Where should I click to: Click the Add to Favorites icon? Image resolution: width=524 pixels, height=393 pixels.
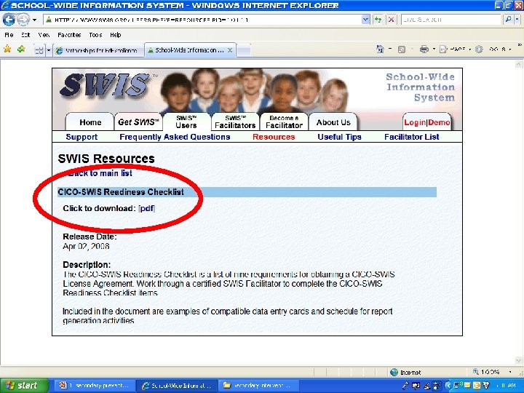tap(21, 49)
